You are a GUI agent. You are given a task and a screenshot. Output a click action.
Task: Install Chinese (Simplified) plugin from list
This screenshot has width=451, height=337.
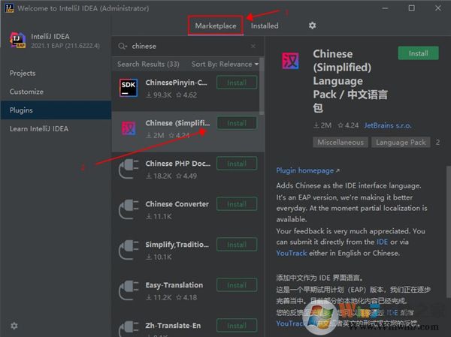[x=237, y=123]
